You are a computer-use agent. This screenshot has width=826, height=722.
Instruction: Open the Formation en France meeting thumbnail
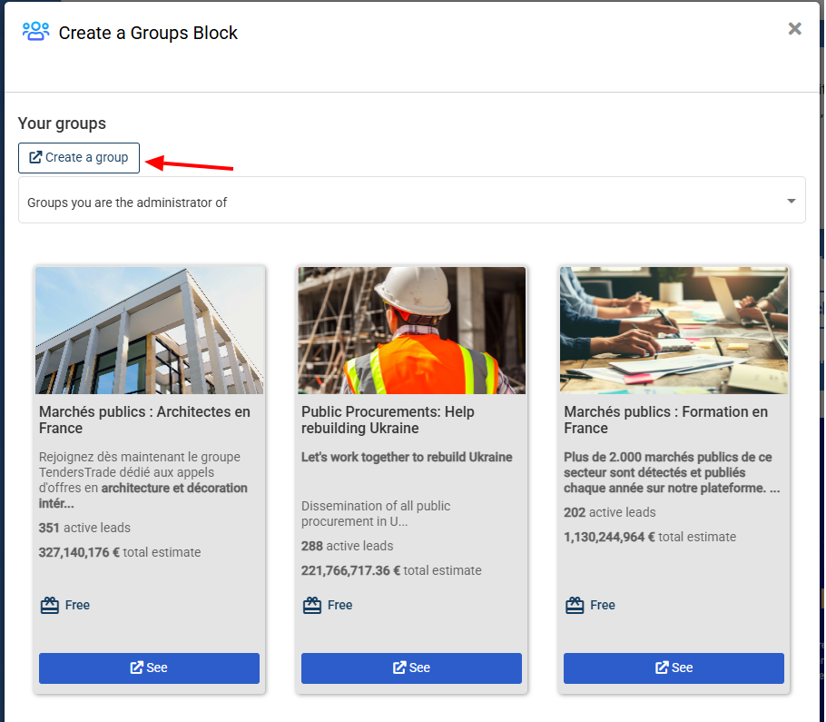pos(674,330)
